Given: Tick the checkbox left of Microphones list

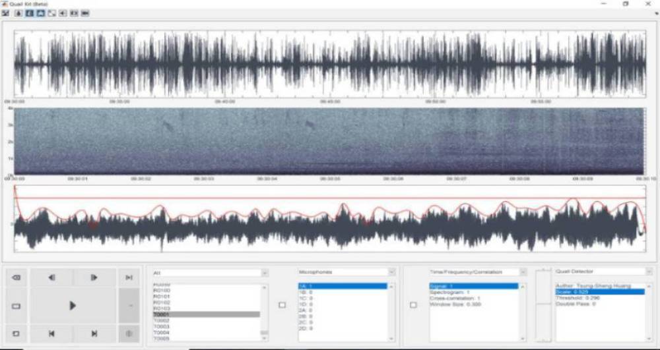Looking at the screenshot, I should (x=282, y=305).
